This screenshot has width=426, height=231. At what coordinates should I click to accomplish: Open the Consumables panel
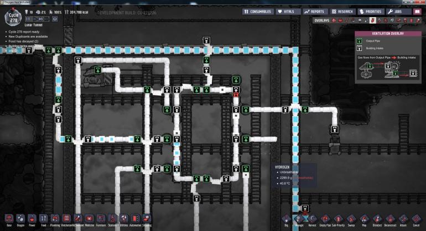point(258,11)
